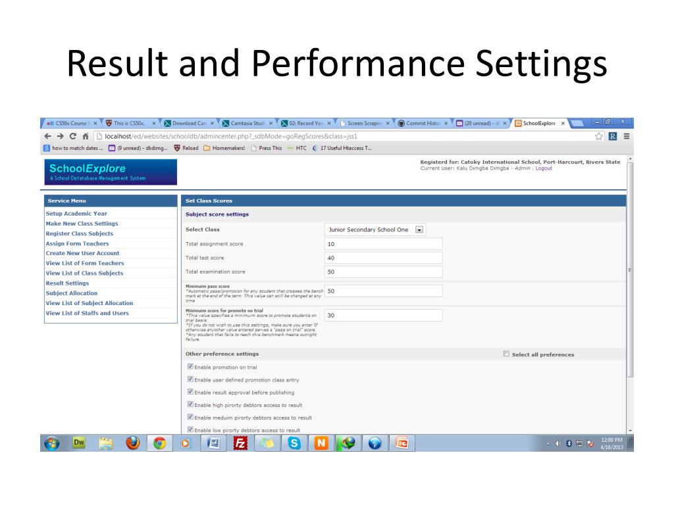Switch to the Screen Scraping tab
The height and width of the screenshot is (505, 674).
click(x=364, y=123)
